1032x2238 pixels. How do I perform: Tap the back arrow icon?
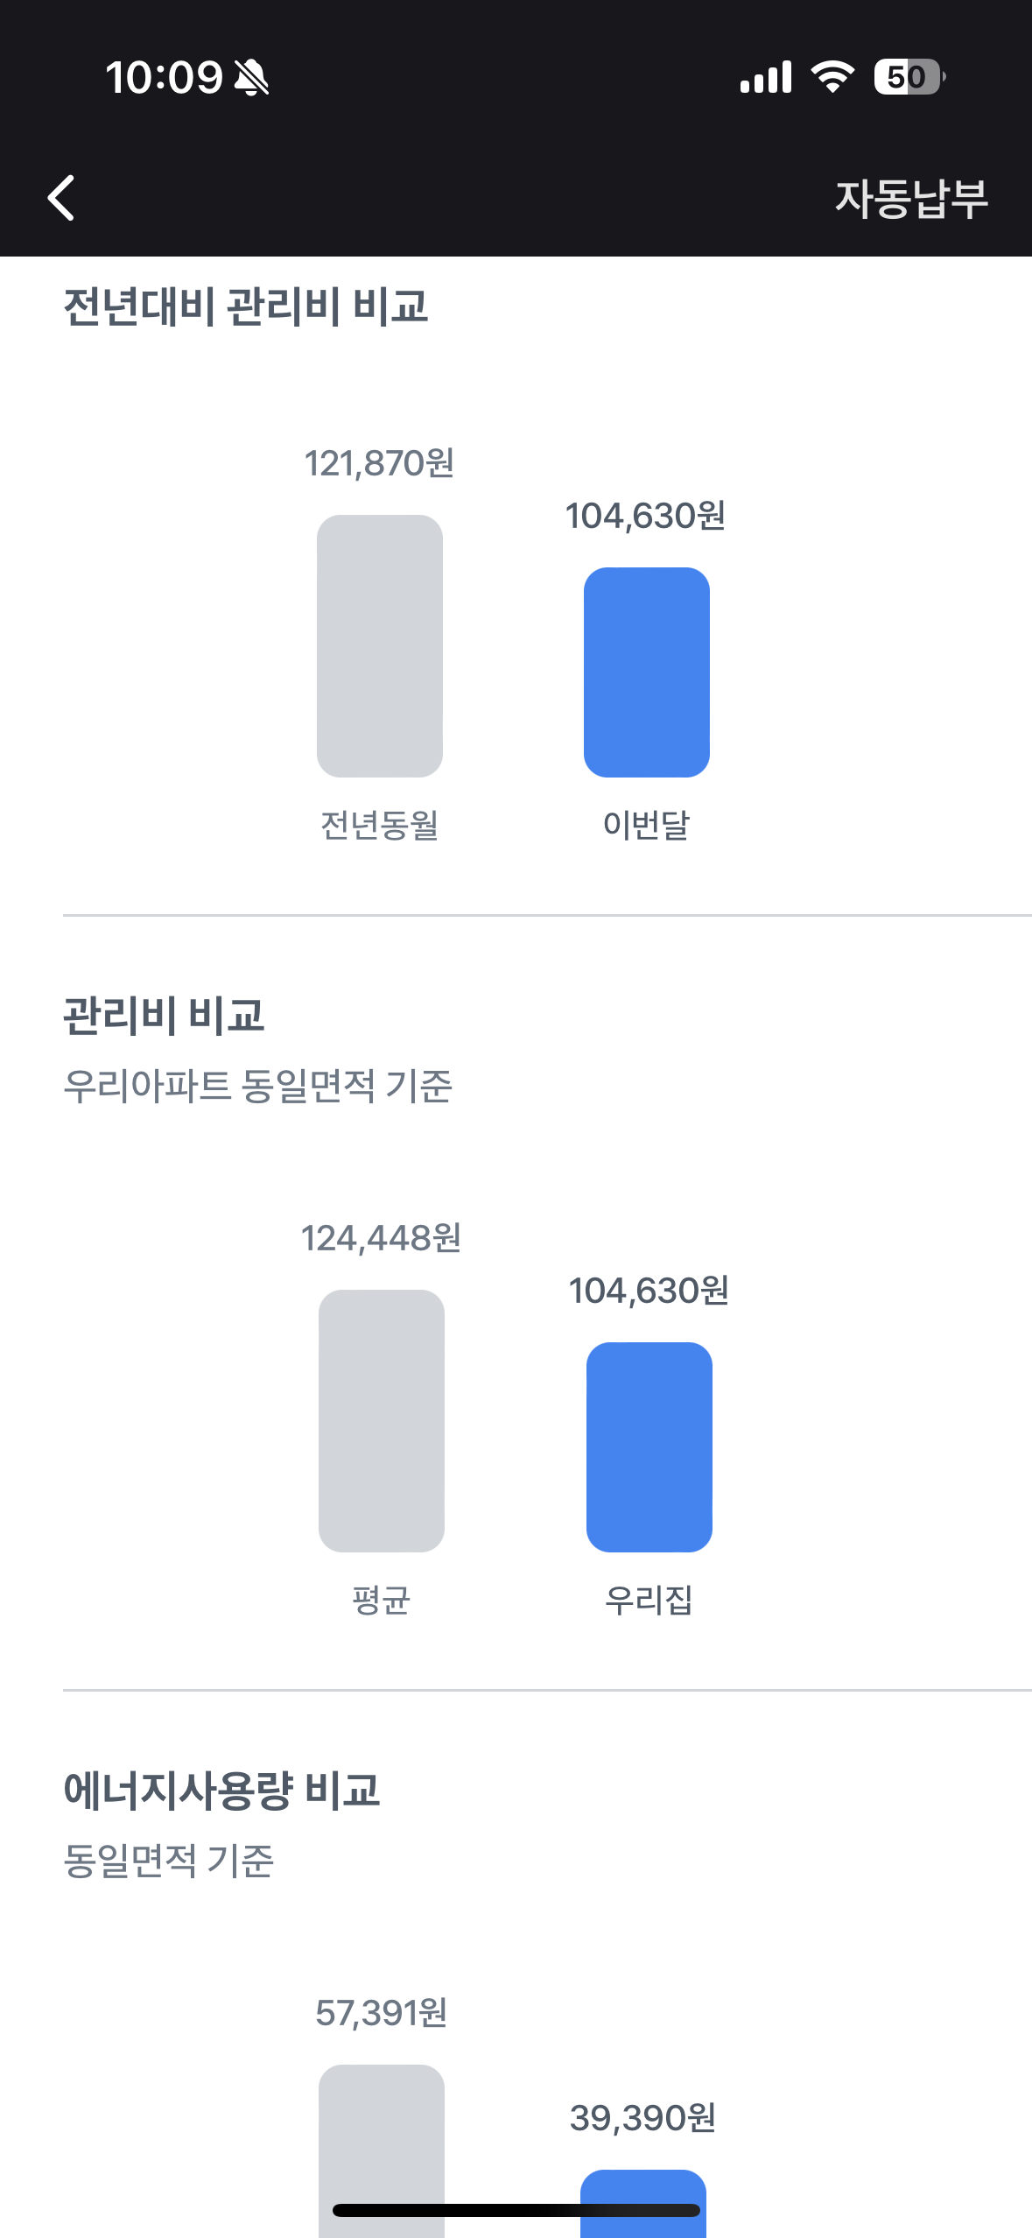[x=61, y=197]
